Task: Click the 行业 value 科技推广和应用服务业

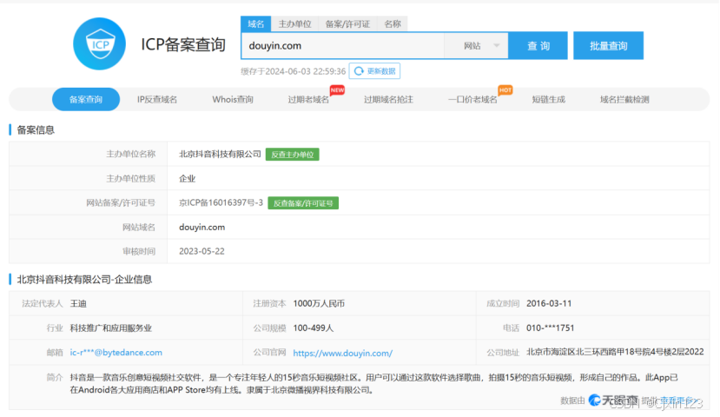Action: click(x=111, y=328)
